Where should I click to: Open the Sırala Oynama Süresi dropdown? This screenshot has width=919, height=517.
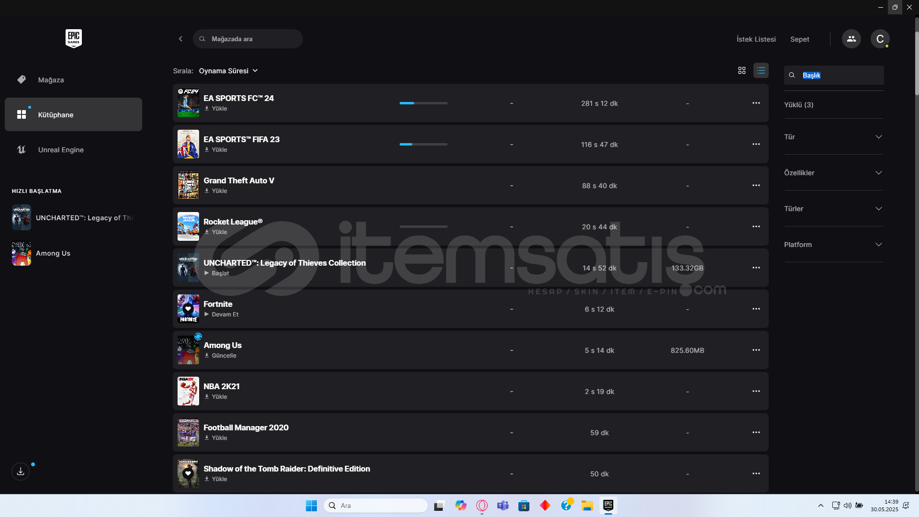point(228,71)
